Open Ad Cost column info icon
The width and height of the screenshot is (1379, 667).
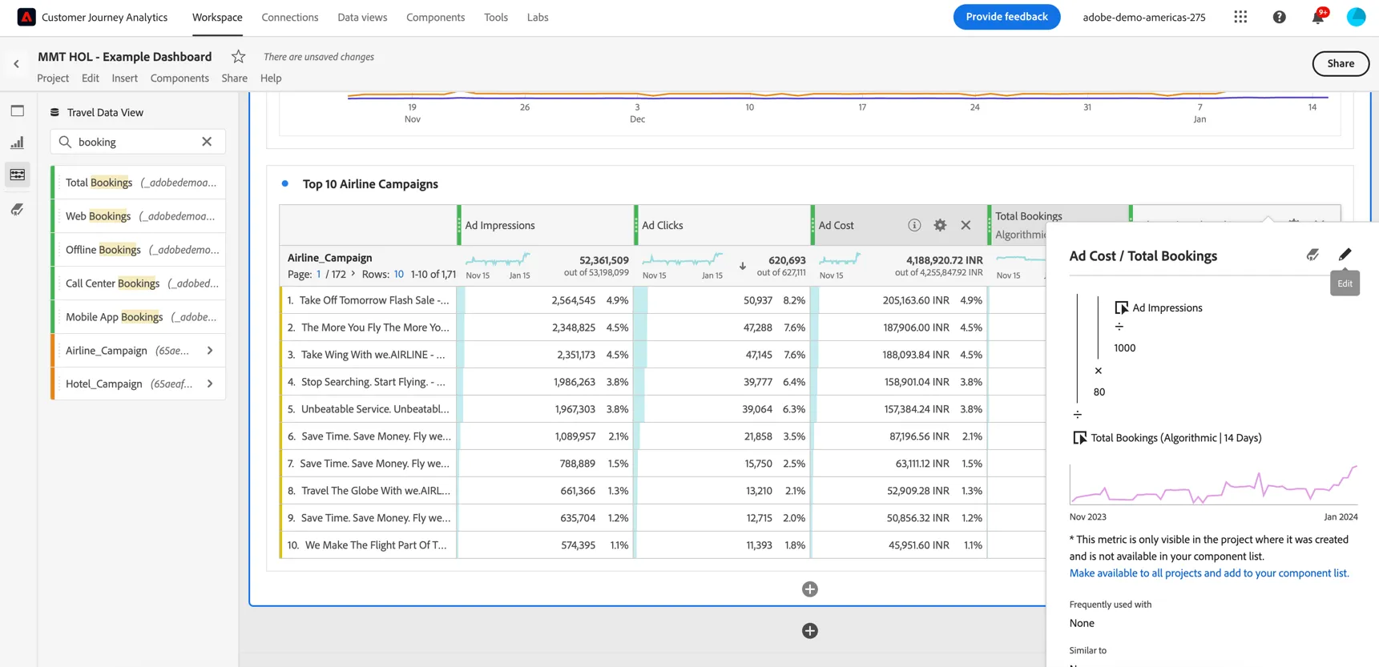914,225
